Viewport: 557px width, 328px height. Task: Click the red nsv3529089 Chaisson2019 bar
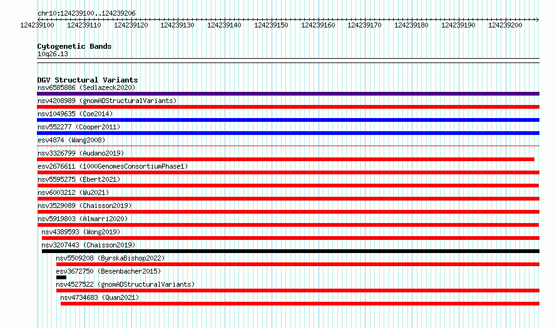(288, 212)
